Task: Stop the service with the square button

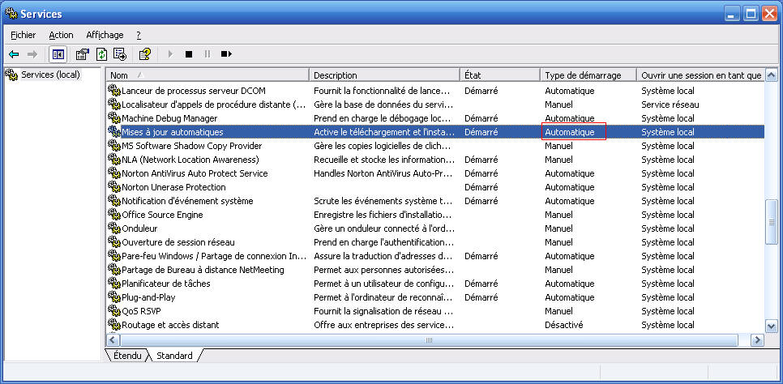Action: (189, 54)
